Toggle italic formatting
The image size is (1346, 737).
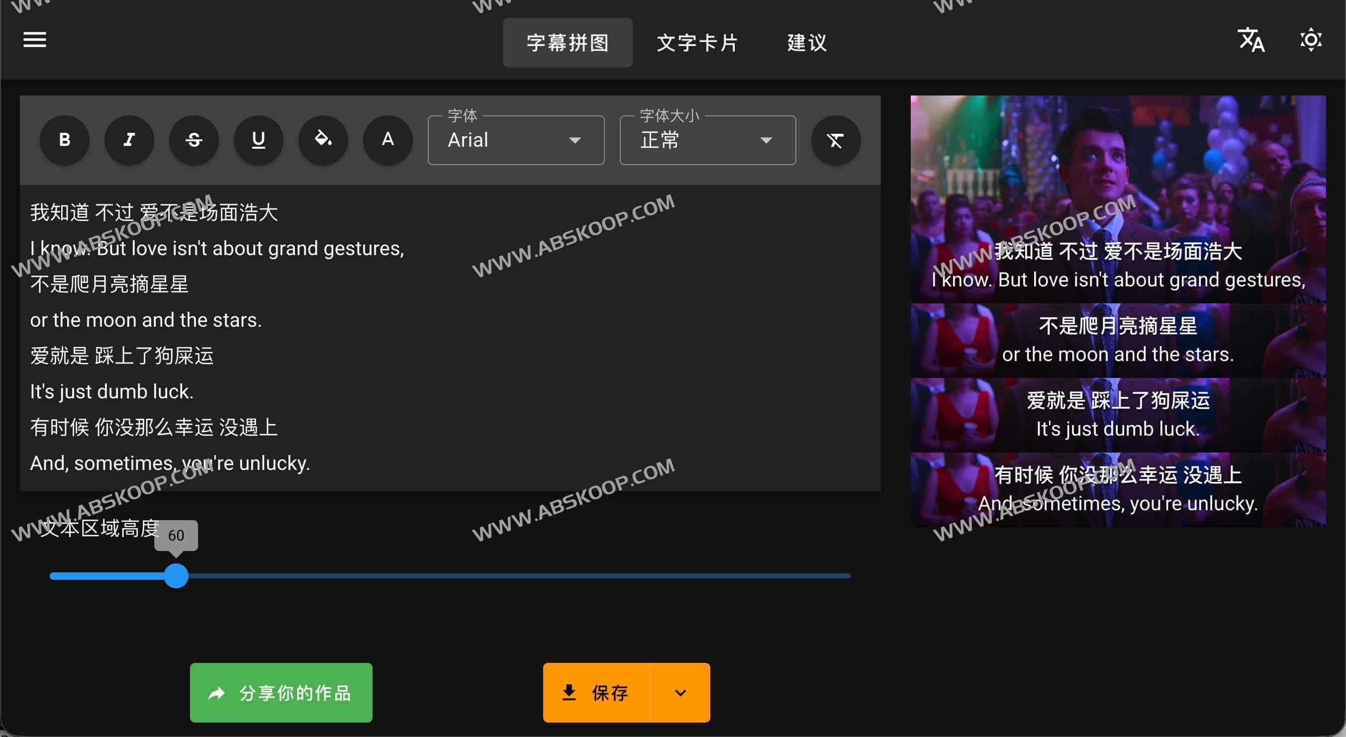click(x=129, y=140)
